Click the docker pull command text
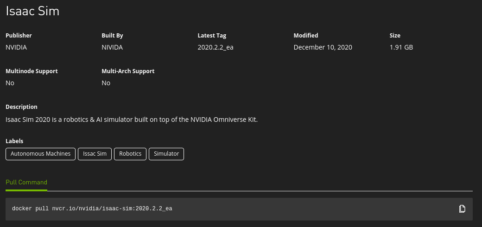The image size is (482, 227). [92, 209]
